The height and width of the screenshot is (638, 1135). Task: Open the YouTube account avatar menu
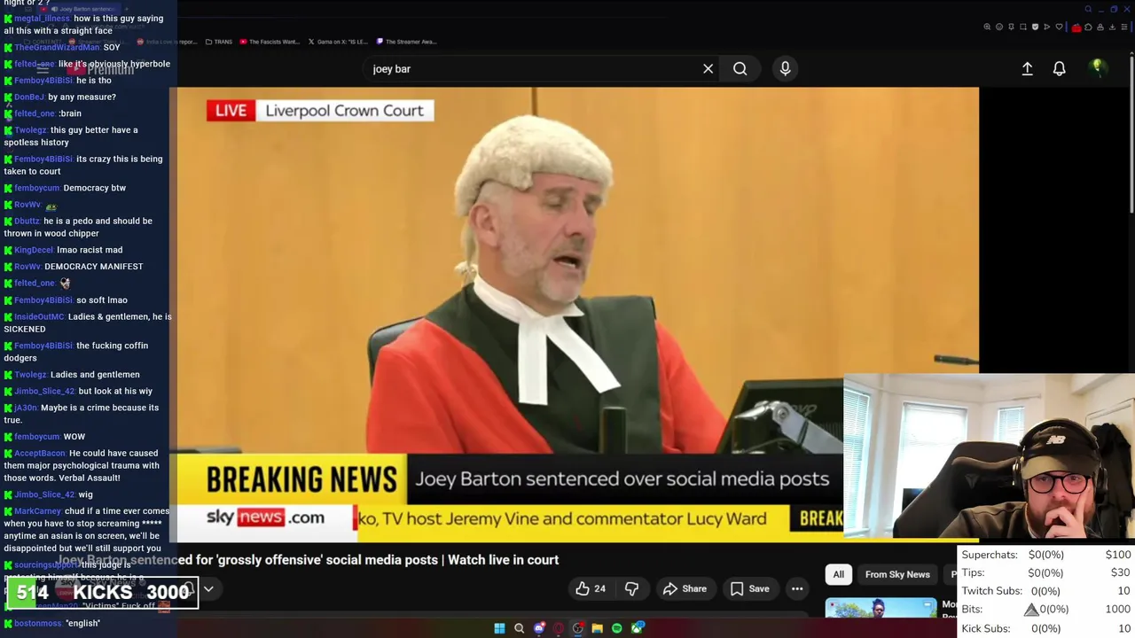(x=1098, y=67)
